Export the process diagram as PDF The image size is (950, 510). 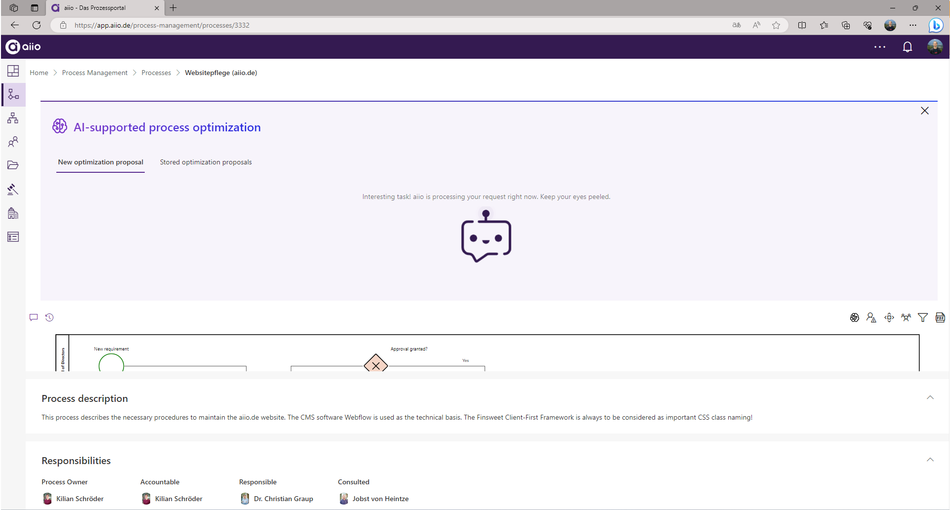pyautogui.click(x=940, y=317)
